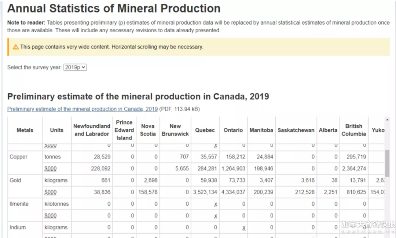The height and width of the screenshot is (238, 396).
Task: Click the $000 unit abbreviation under Gold kilograms
Action: click(51, 192)
